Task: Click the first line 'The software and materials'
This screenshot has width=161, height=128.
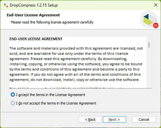Action: click(76, 48)
